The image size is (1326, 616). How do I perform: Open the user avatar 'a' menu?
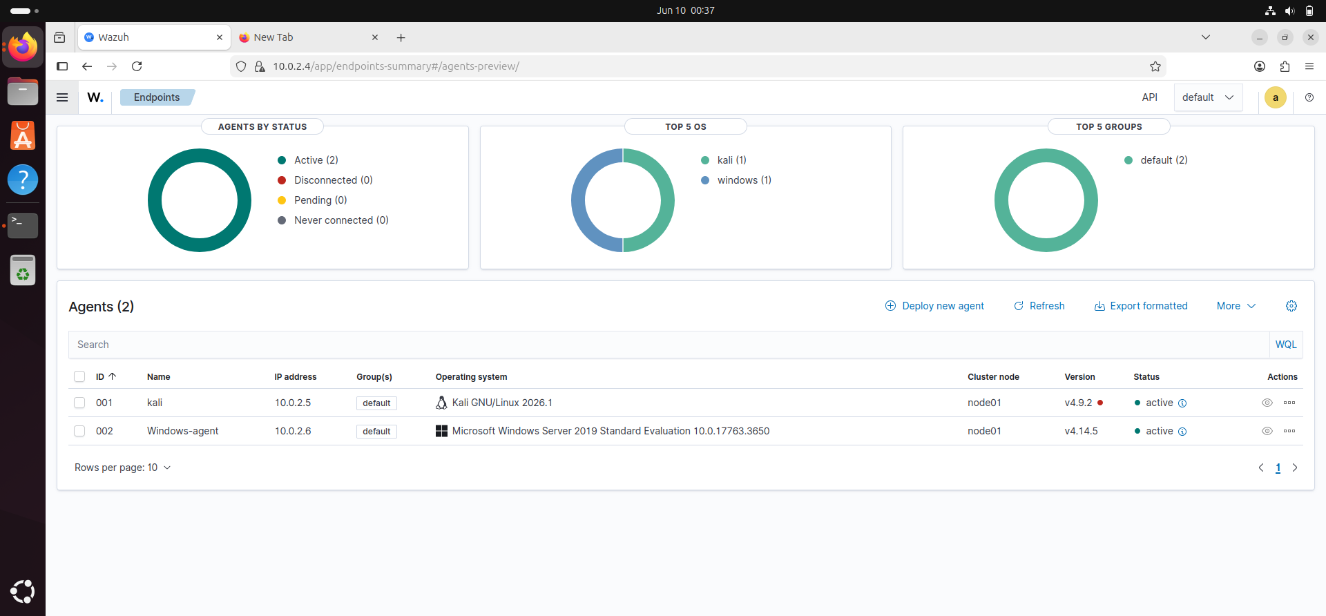click(1276, 97)
